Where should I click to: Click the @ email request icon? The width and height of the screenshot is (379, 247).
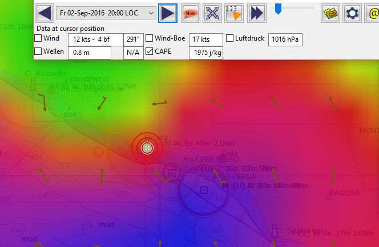coord(372,13)
